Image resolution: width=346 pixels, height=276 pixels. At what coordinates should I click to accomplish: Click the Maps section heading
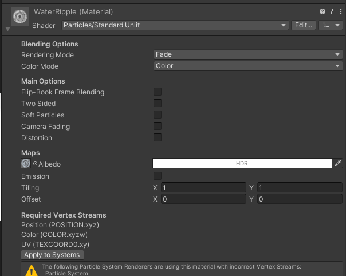click(30, 153)
